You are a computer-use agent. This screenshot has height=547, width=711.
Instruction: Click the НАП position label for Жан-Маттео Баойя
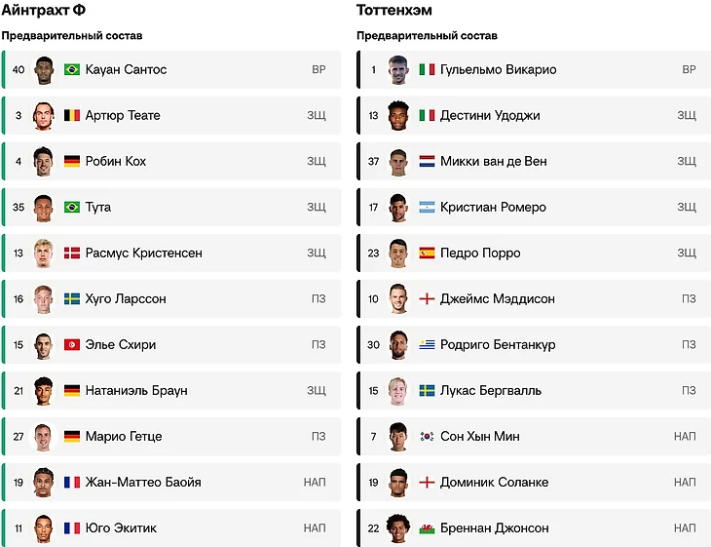click(315, 483)
